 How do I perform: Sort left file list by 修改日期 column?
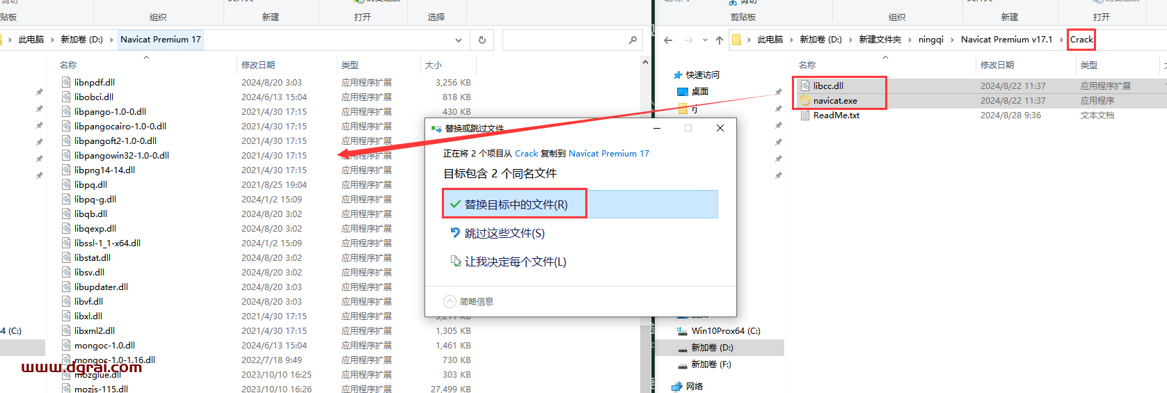pos(258,65)
